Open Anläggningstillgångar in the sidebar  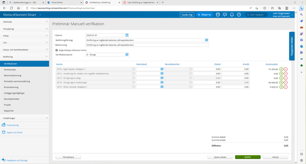(x=14, y=93)
